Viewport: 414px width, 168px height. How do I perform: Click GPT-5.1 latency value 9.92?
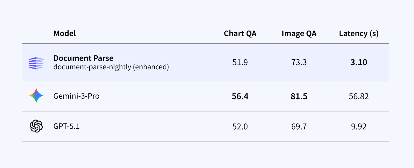[x=359, y=127]
